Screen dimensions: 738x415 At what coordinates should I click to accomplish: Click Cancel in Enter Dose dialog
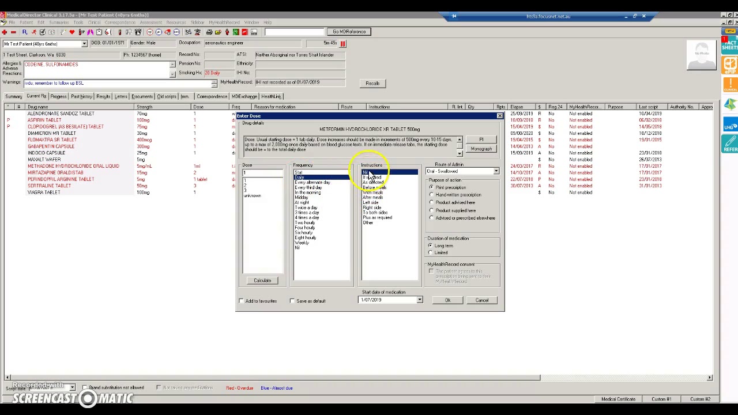click(x=482, y=300)
